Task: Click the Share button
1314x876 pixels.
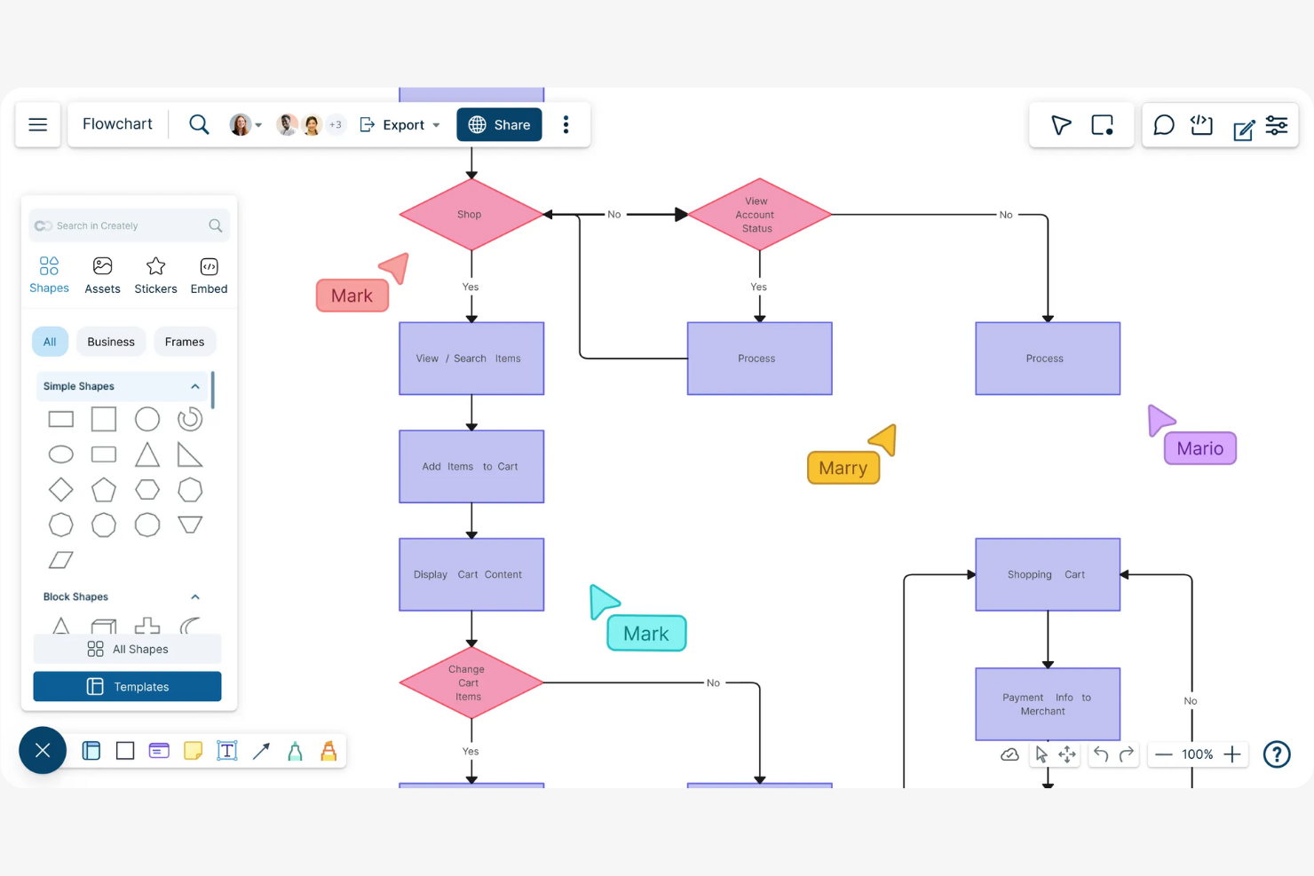Action: [499, 125]
